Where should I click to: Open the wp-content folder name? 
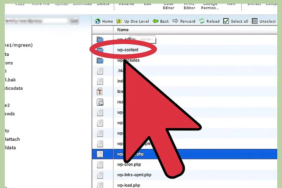(128, 50)
